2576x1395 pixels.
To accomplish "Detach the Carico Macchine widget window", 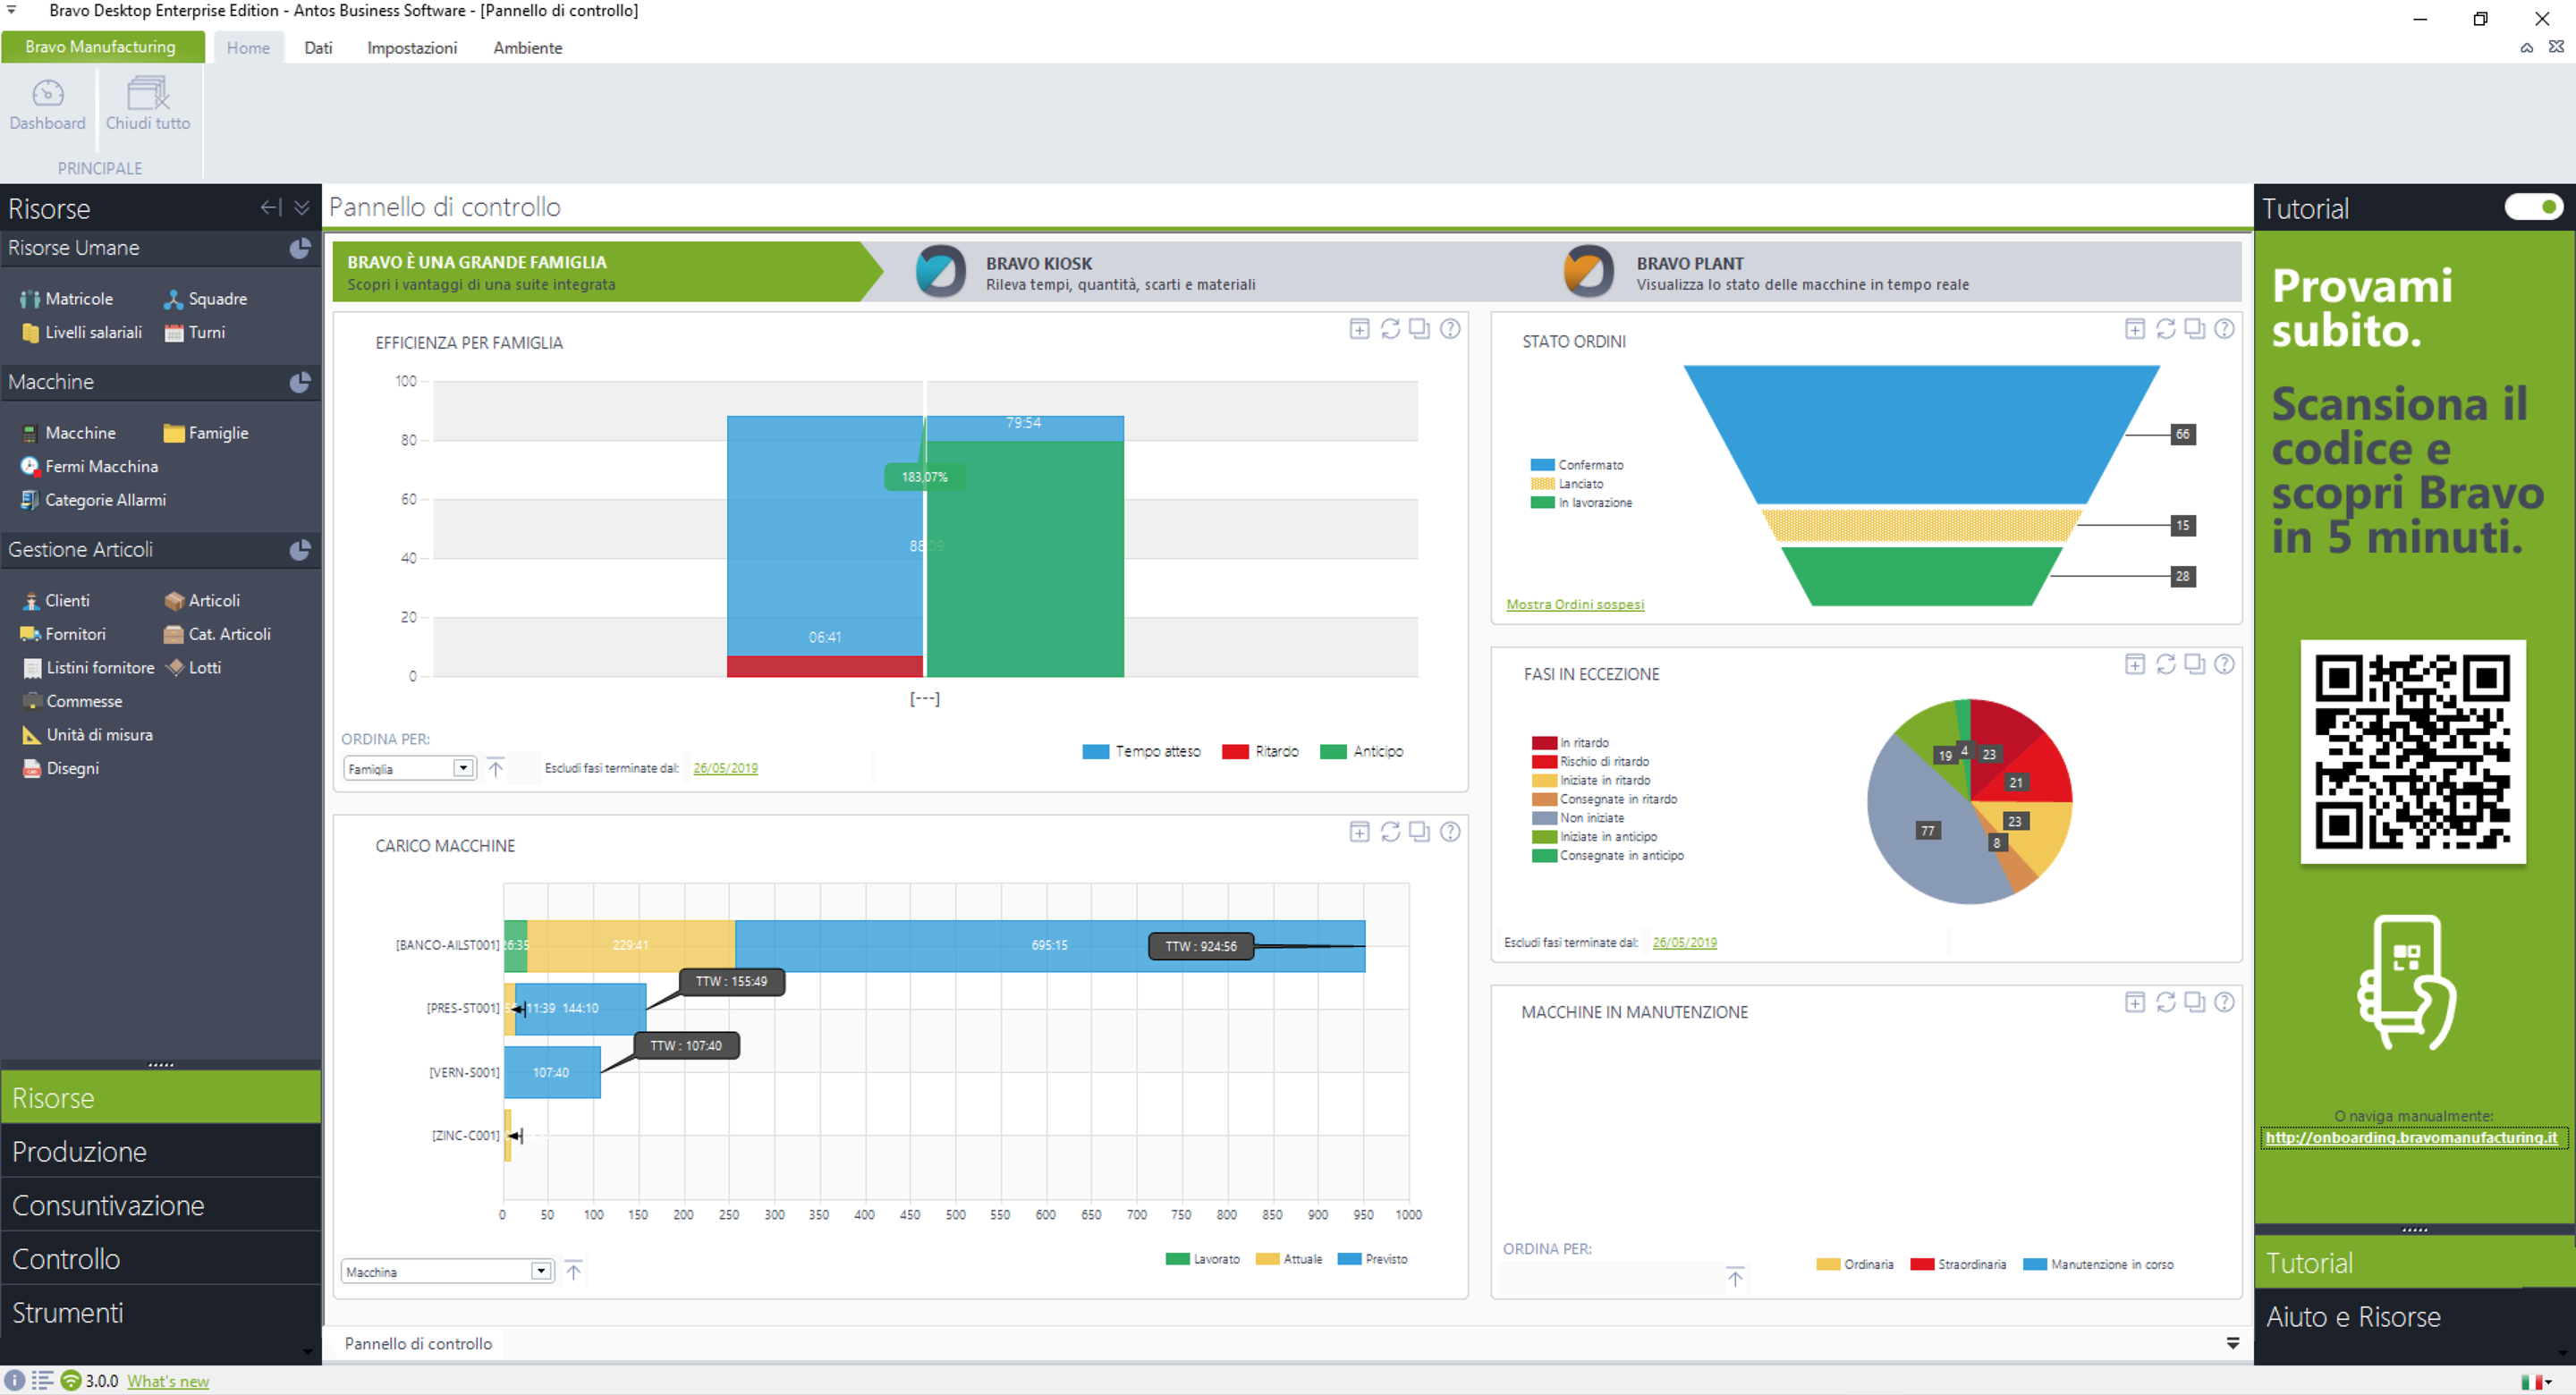I will tap(1419, 831).
